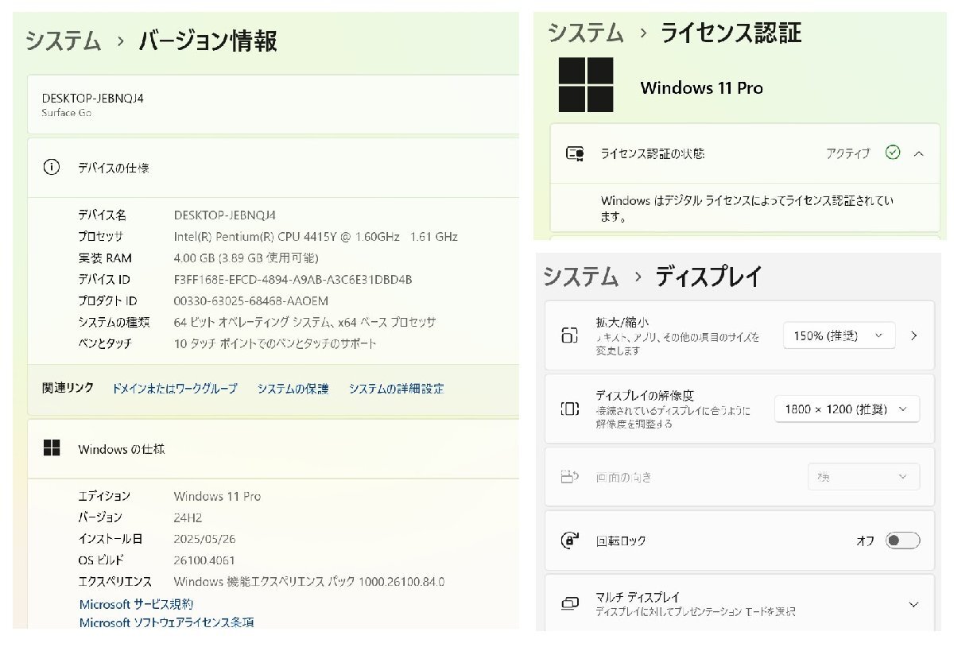954x651 pixels.
Task: Click the info icon beside デバイスの仕様
Action: point(52,168)
